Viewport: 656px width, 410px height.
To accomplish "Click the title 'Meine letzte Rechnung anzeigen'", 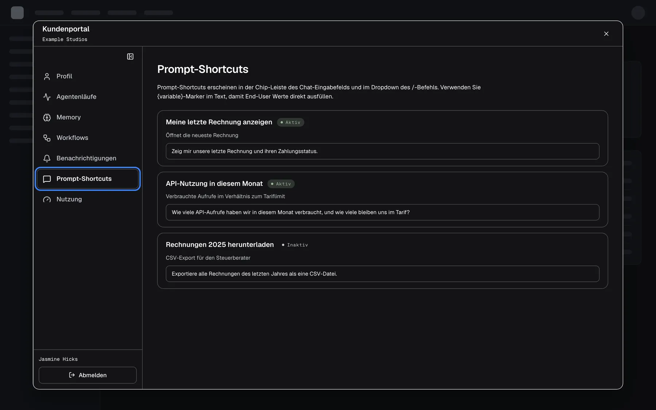I will point(219,122).
